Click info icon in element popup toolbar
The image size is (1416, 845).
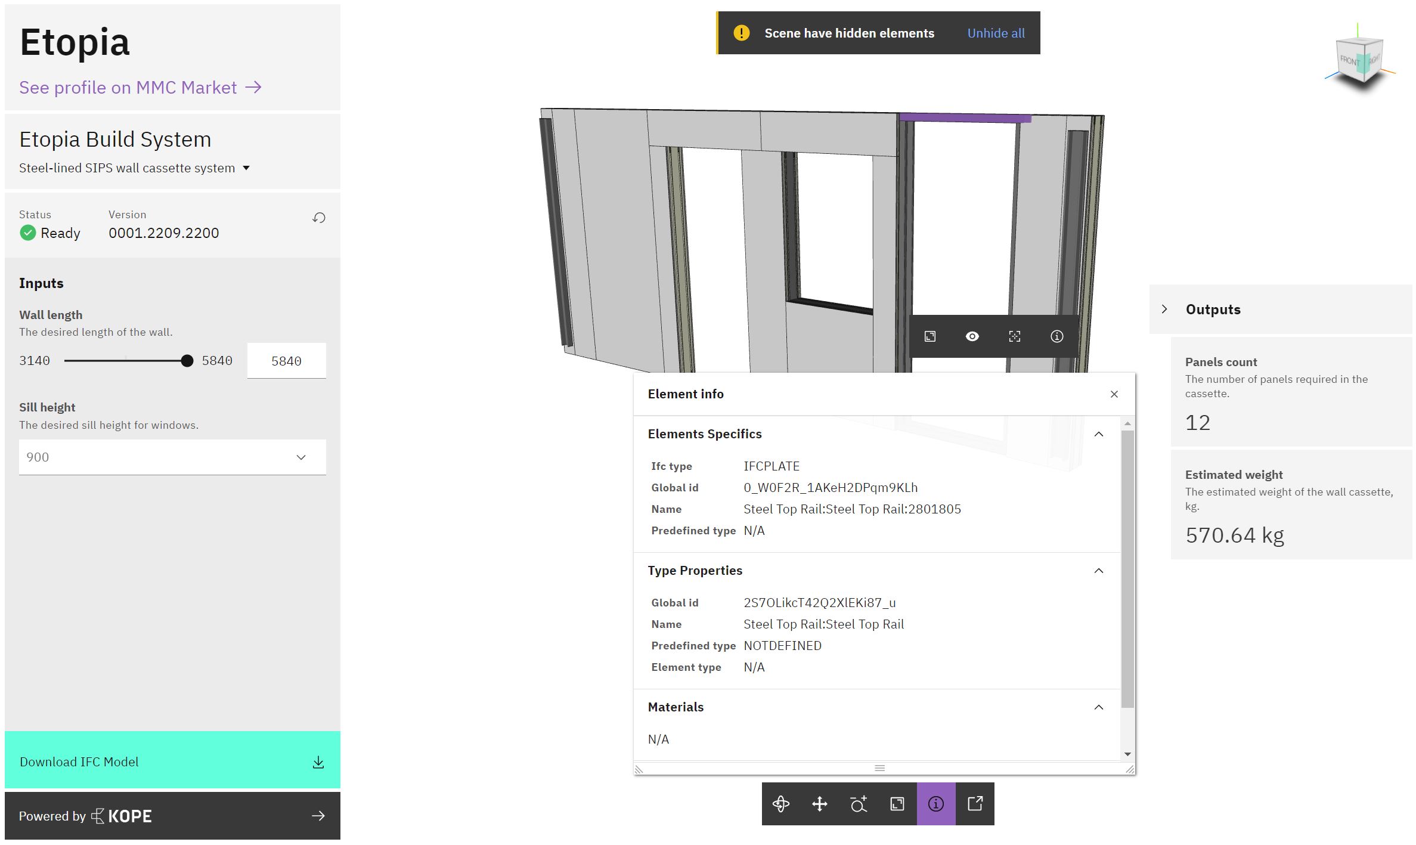click(x=1056, y=336)
